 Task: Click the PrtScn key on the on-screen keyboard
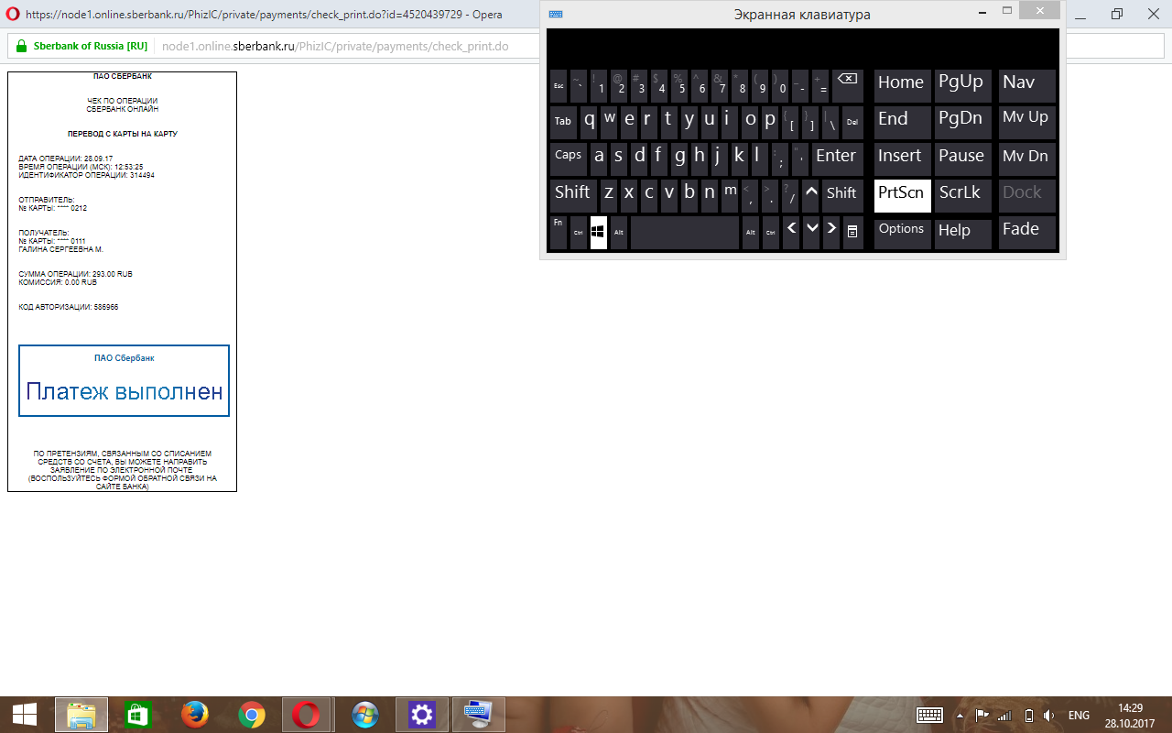[x=903, y=196]
